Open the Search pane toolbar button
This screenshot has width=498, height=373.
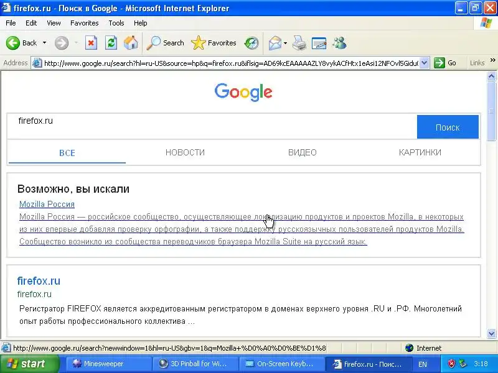point(165,43)
